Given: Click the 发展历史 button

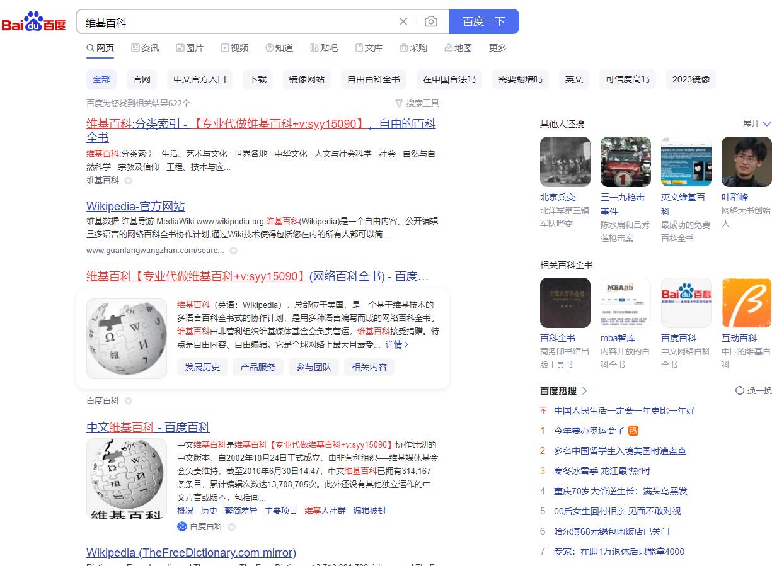Looking at the screenshot, I should pos(203,367).
